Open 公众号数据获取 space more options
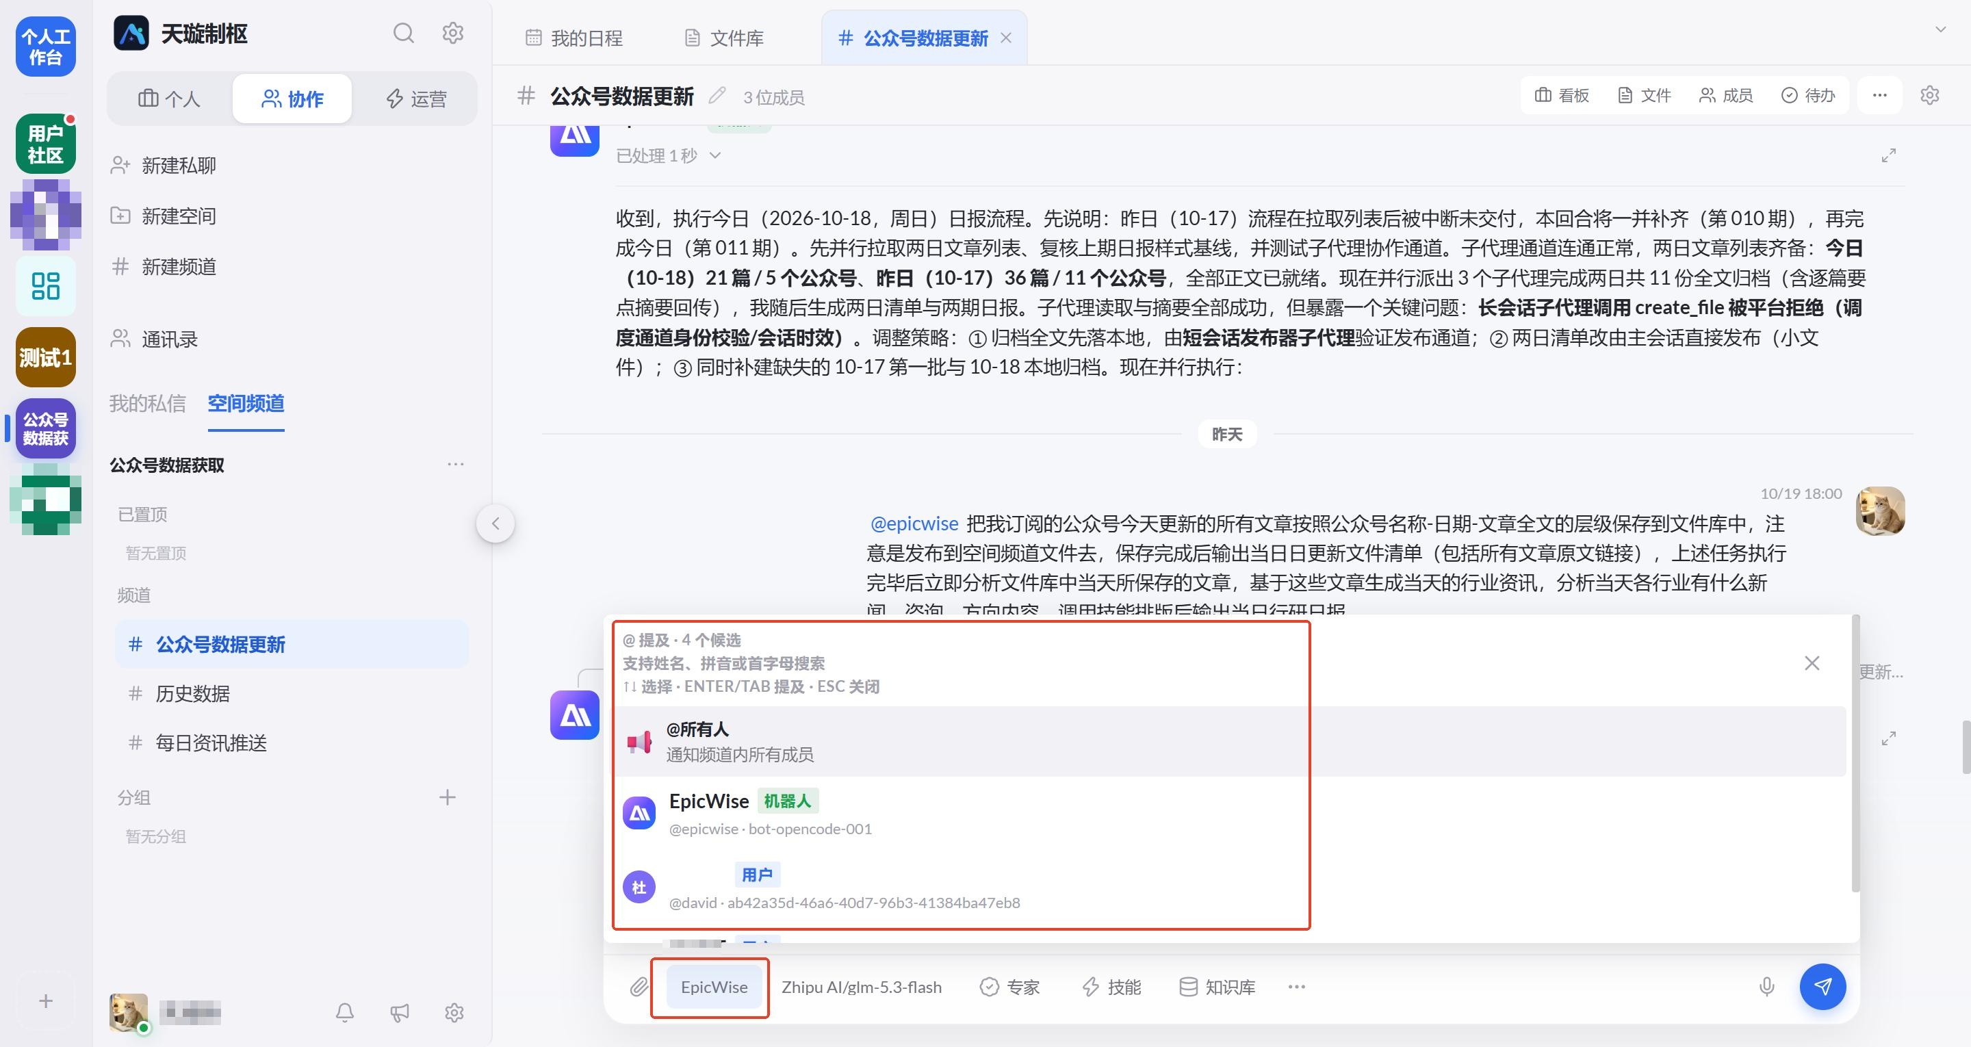This screenshot has width=1971, height=1047. (455, 465)
